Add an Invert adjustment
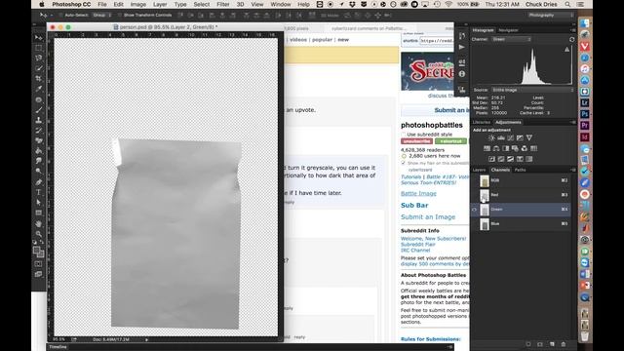Viewport: 624px width, 351px height. (491, 159)
